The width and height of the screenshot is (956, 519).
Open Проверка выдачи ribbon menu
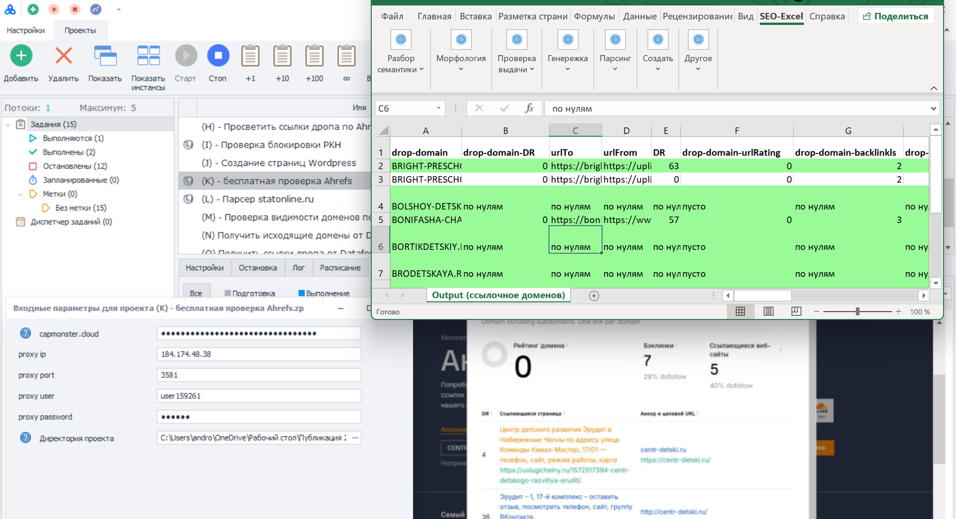[x=517, y=52]
